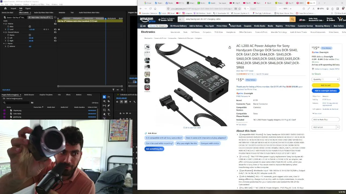Switch to the Export workspace tab
This screenshot has height=194, width=346.
[x=28, y=8]
